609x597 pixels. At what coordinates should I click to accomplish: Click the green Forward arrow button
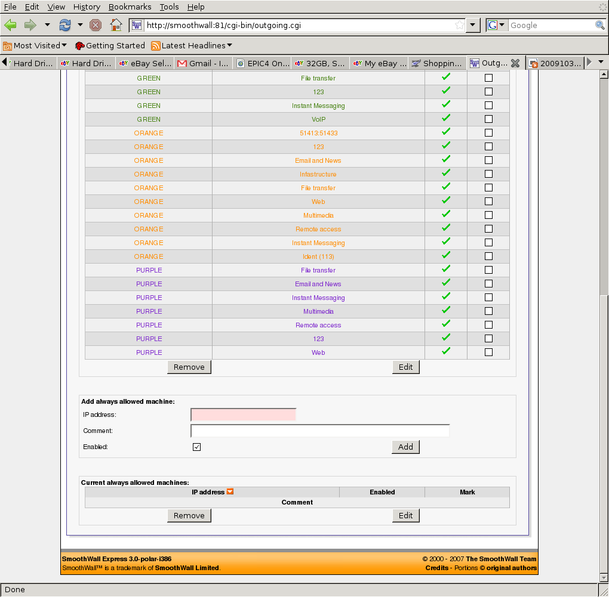pyautogui.click(x=30, y=25)
